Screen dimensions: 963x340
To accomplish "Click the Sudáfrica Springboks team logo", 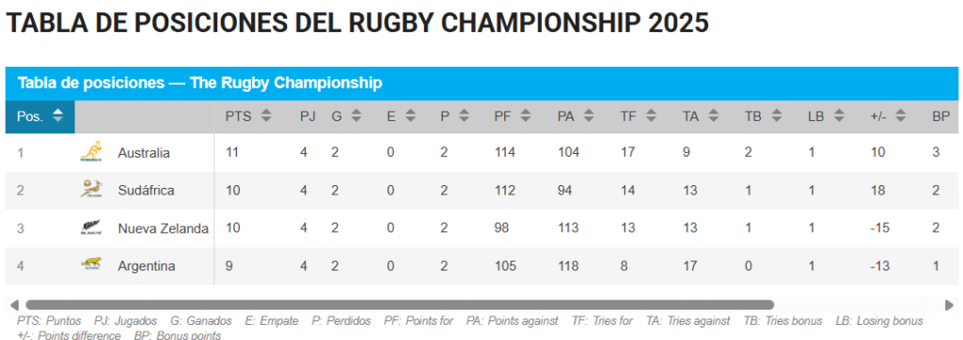I will pos(91,190).
